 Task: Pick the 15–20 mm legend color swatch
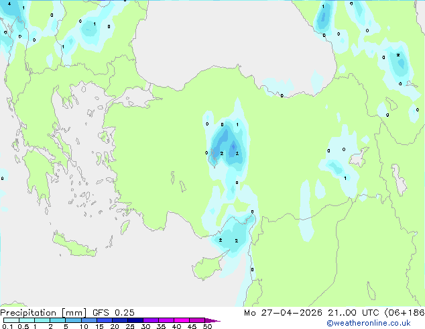[105, 320]
